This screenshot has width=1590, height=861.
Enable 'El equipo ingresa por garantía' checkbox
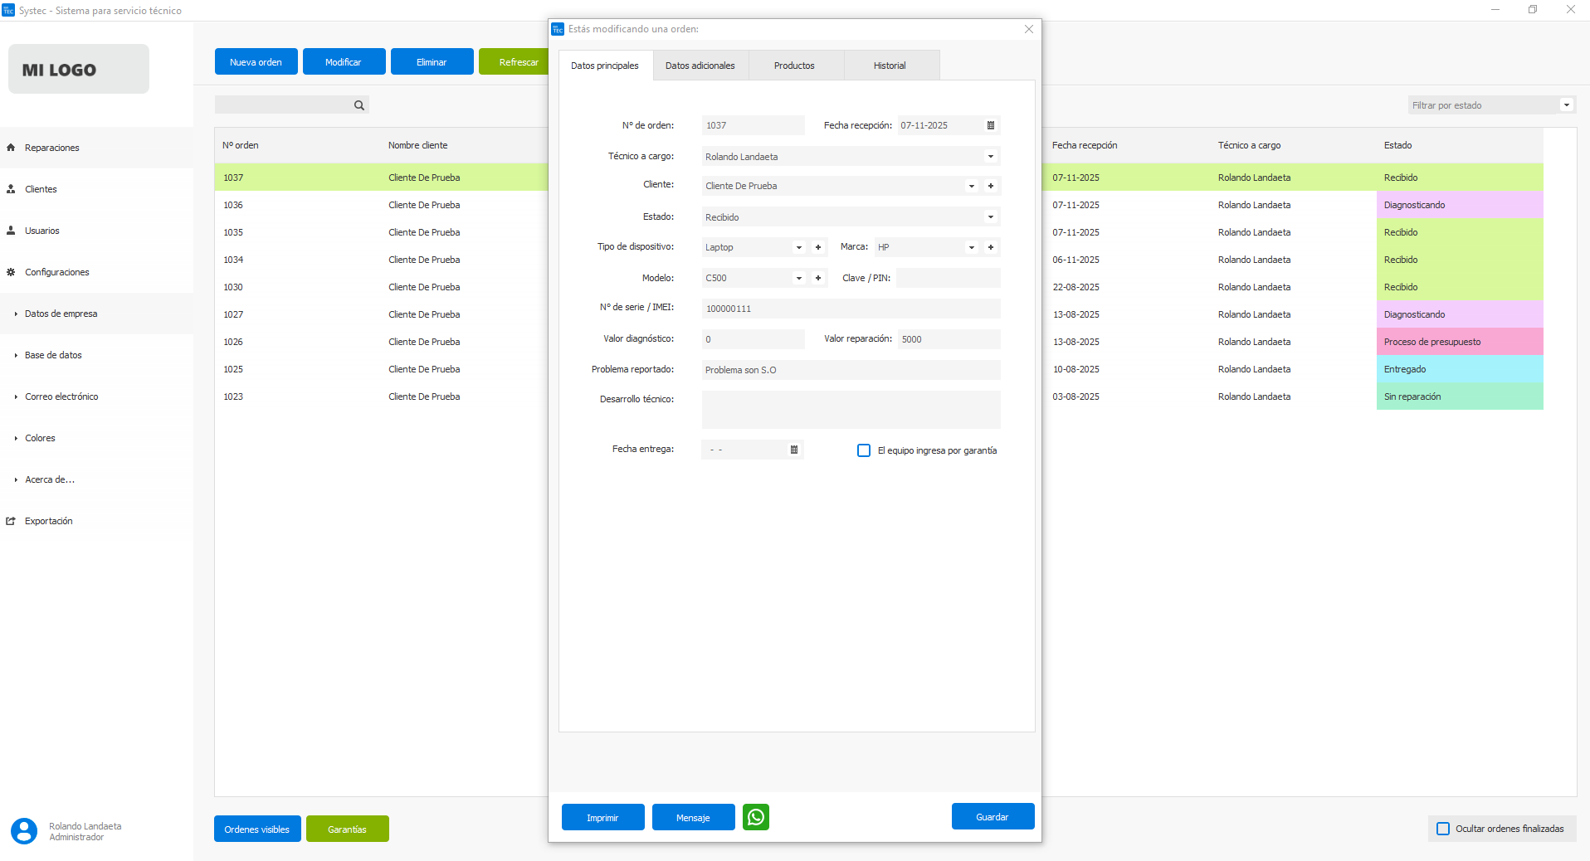(864, 450)
